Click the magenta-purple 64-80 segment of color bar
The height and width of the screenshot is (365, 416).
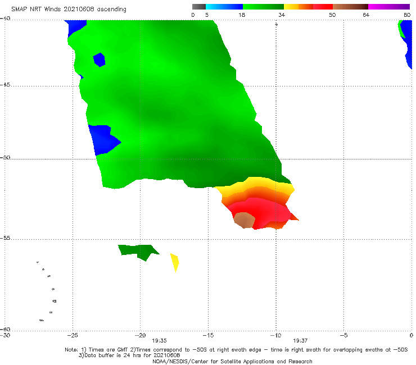(389, 7)
